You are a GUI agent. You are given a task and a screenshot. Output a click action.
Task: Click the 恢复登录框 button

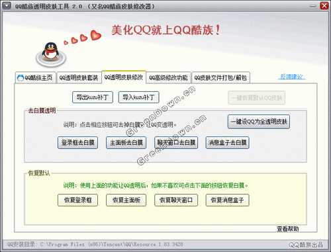click(x=77, y=200)
